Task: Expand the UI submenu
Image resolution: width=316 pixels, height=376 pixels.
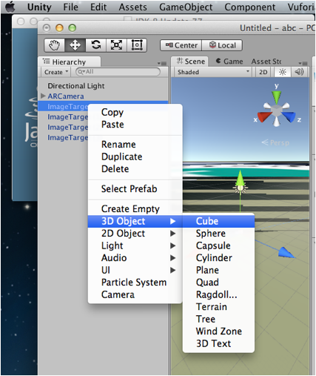Action: [x=135, y=270]
